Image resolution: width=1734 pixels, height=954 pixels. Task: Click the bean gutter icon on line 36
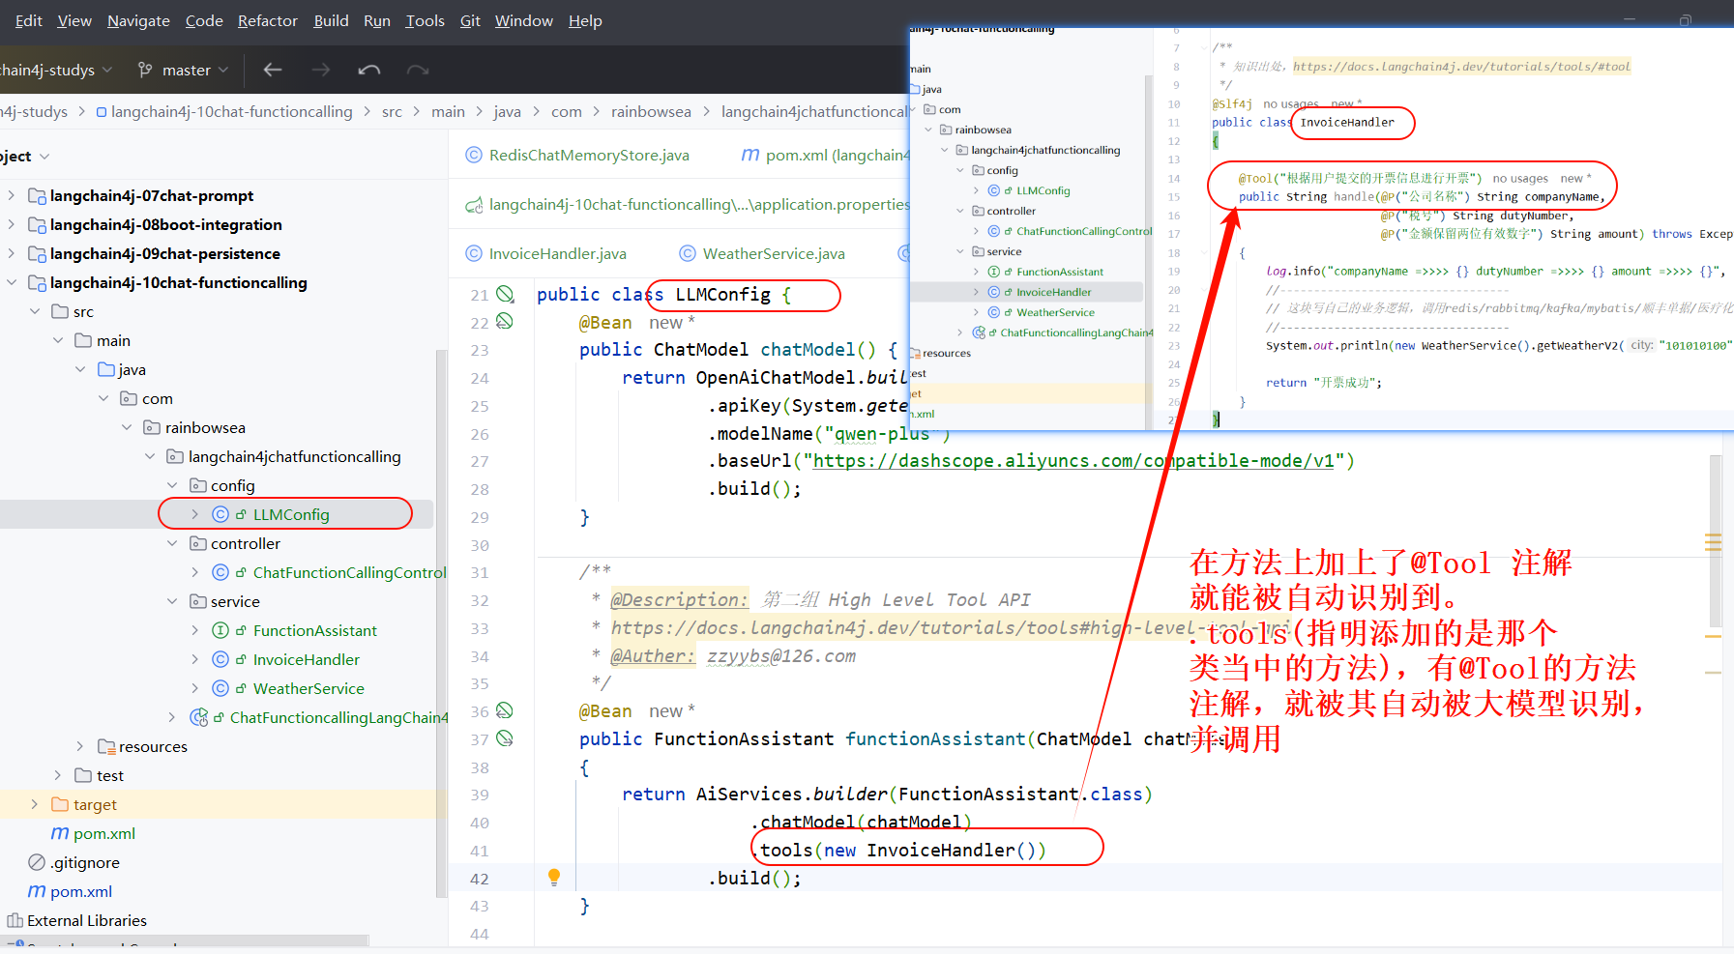[505, 710]
